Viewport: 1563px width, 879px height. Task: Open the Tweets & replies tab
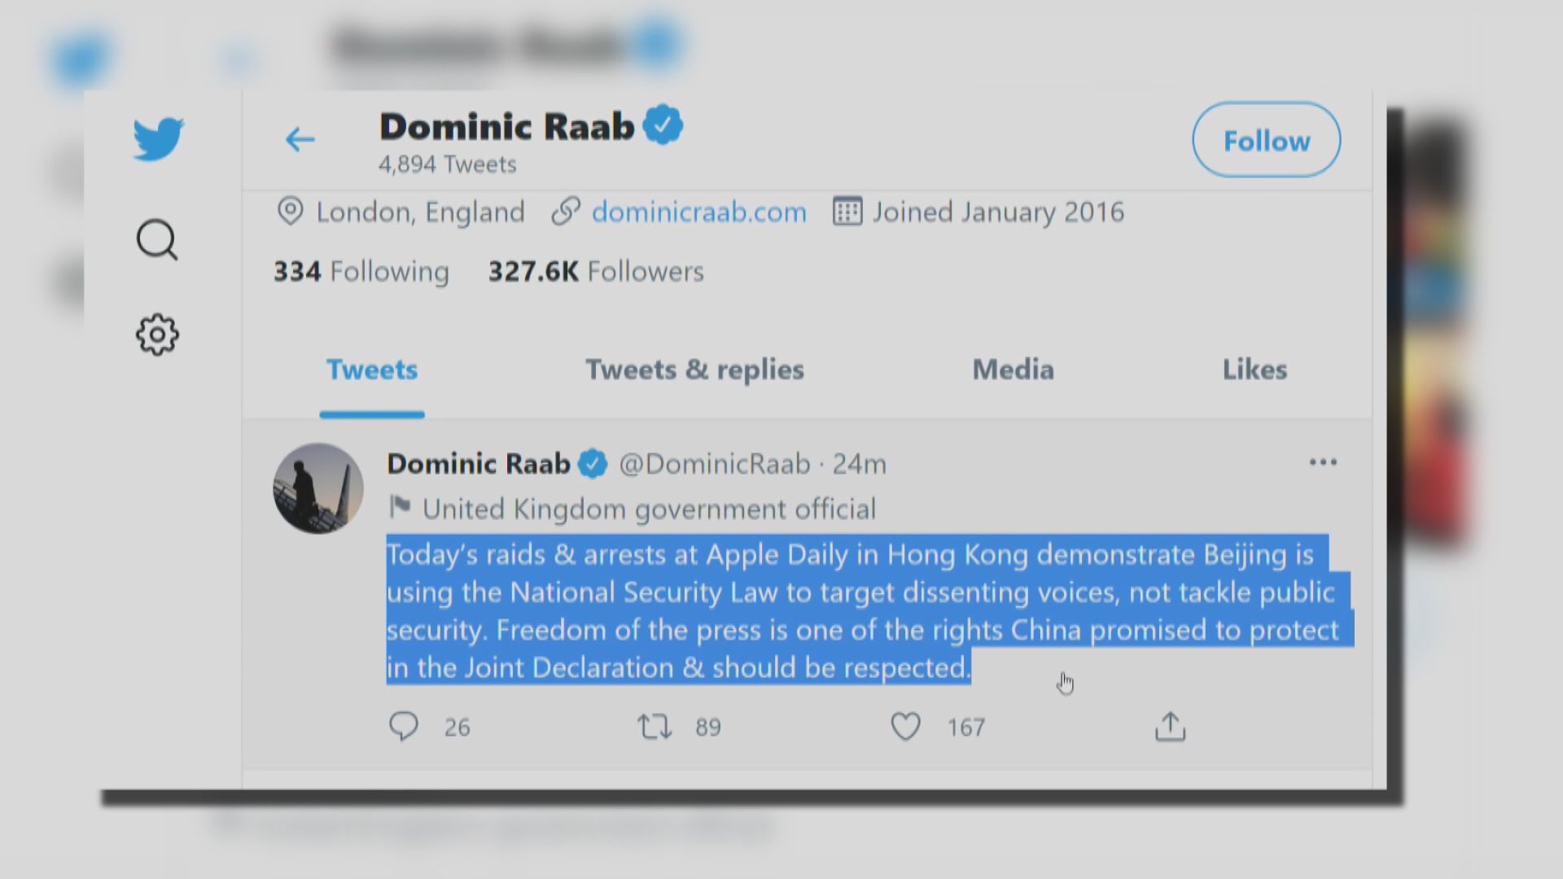[x=694, y=370]
